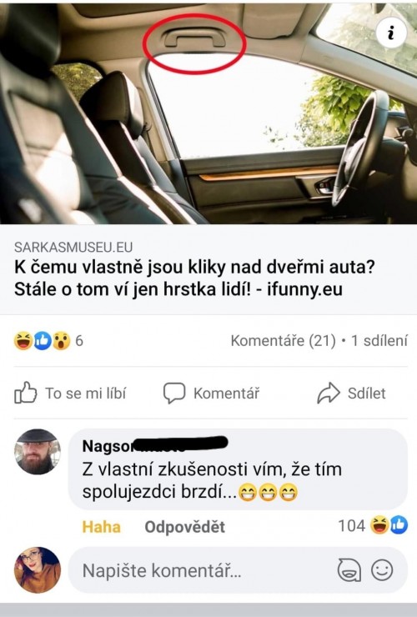Click the thumbs-up icon beside To se mi líbí

pyautogui.click(x=26, y=393)
